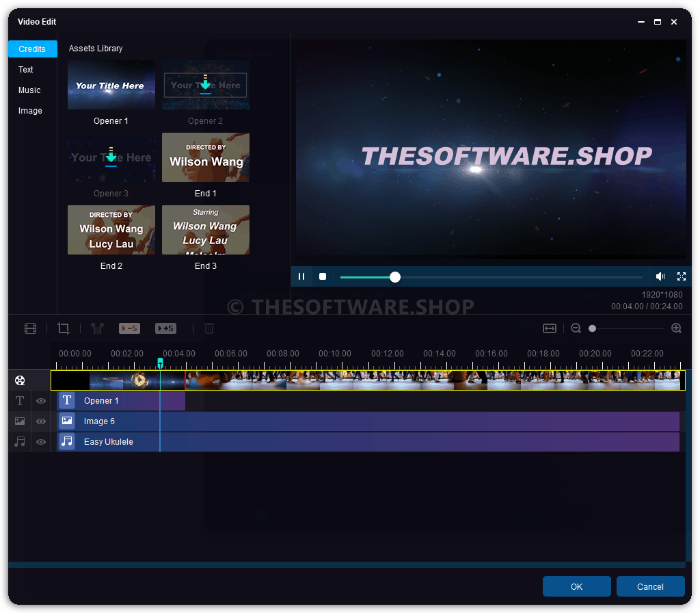Click the '1920*1080' resolution text
Screen dimensions: 700x613
pyautogui.click(x=662, y=295)
